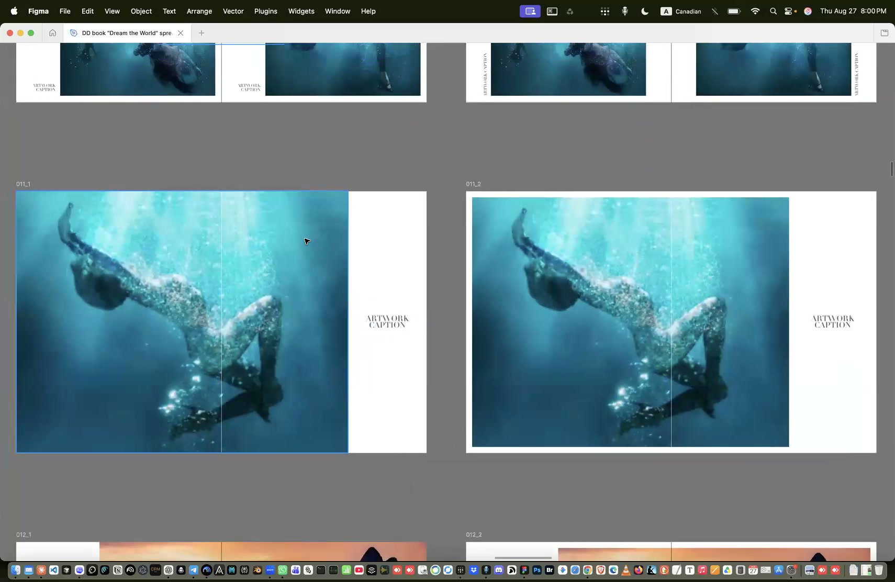The width and height of the screenshot is (895, 582).
Task: Click the canvas vertical scrollbar thumb
Action: pos(891,169)
